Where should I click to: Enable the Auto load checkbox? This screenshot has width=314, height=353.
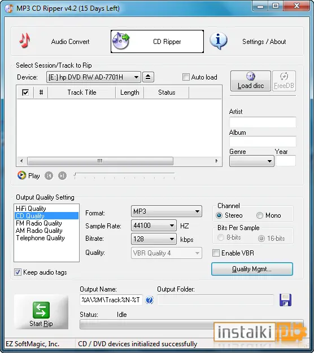pos(186,77)
